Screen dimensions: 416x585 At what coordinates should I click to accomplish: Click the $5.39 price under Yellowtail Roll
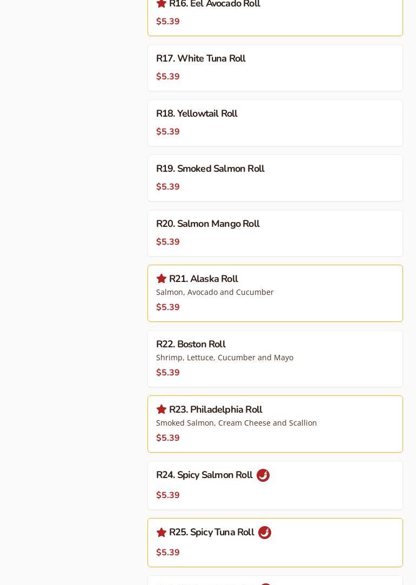point(168,132)
